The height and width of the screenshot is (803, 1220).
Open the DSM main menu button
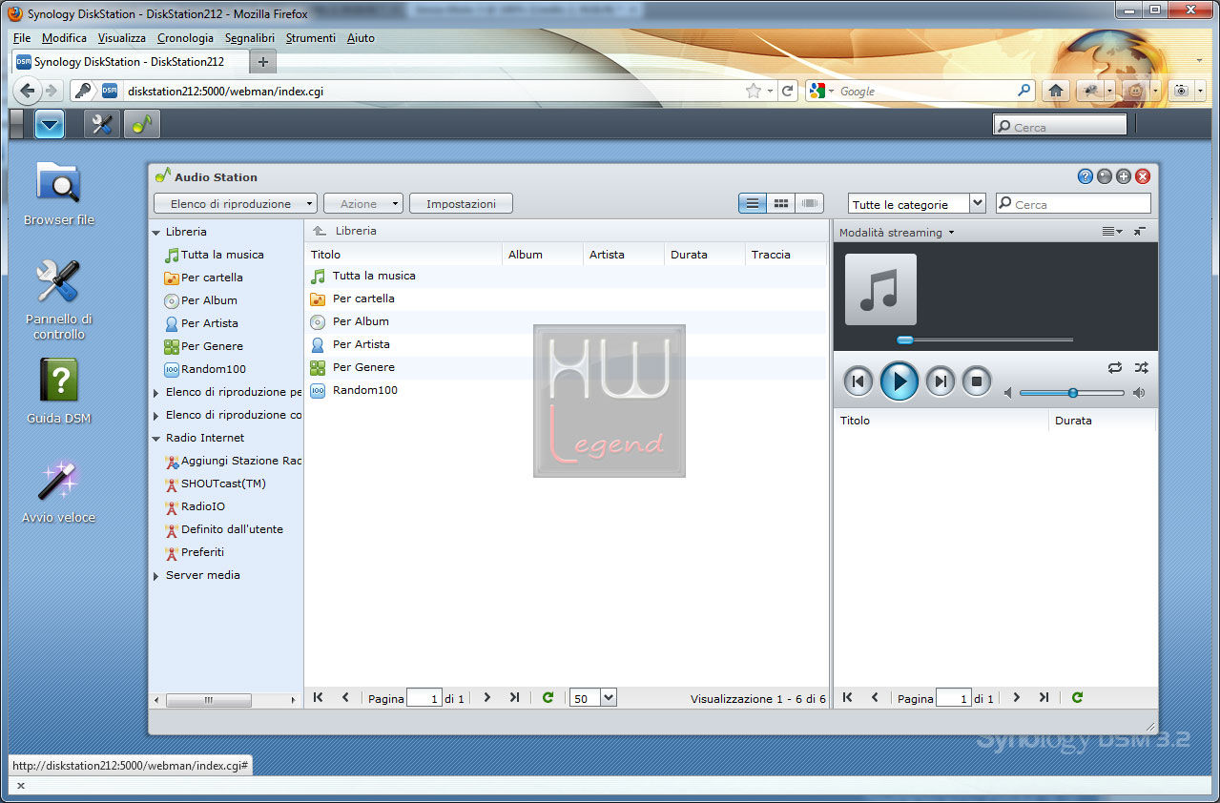point(49,124)
